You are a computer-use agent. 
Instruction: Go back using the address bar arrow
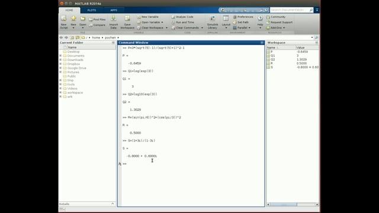coord(61,38)
